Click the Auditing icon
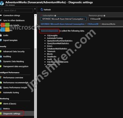 pos(1,57)
